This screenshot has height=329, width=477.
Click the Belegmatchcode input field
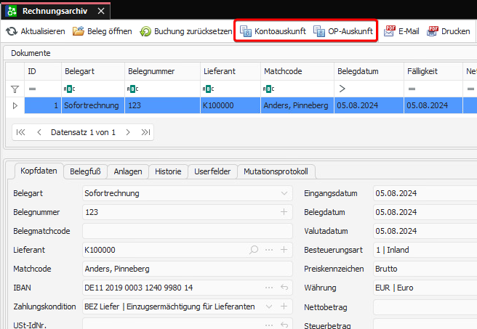(187, 231)
